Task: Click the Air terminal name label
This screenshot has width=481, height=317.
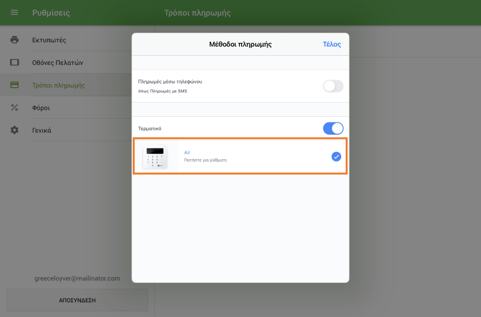Action: [187, 152]
